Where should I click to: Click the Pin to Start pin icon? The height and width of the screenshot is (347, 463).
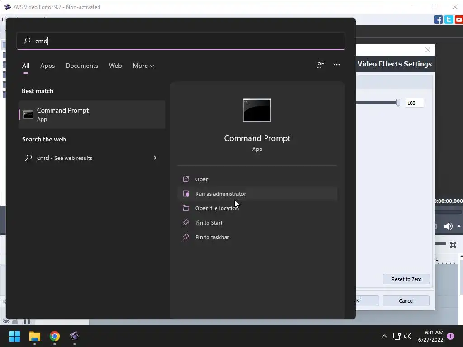186,222
